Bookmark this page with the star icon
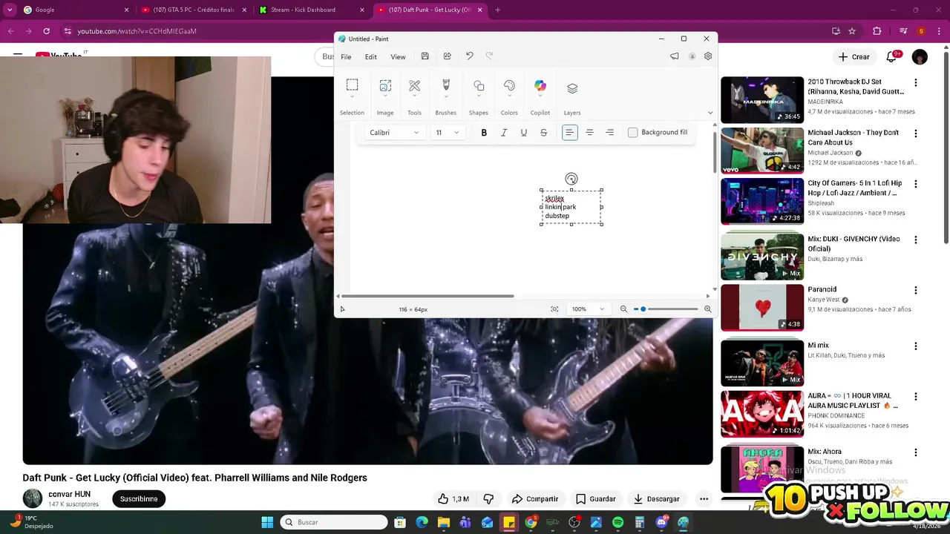This screenshot has height=534, width=950. (852, 31)
